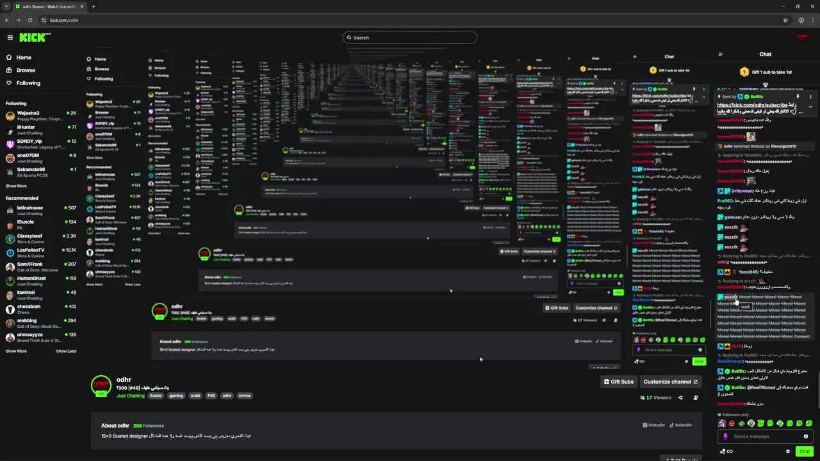Click the vntiq username in chat

[x=723, y=262]
